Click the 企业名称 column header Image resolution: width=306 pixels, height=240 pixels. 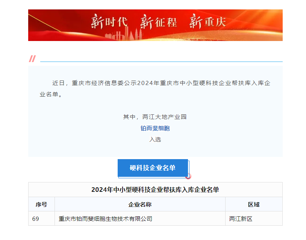coord(140,204)
